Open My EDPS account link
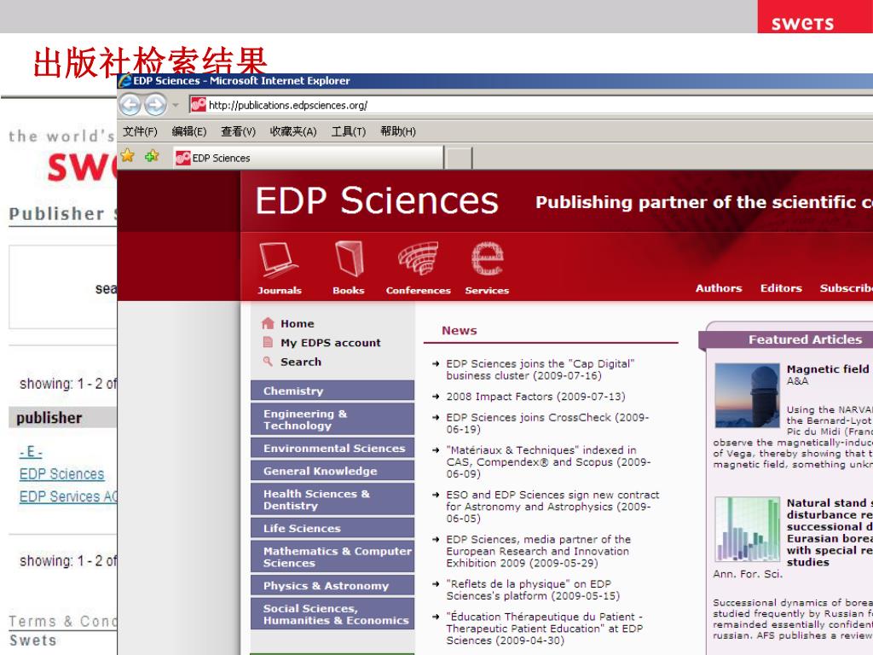This screenshot has height=655, width=873. point(330,343)
